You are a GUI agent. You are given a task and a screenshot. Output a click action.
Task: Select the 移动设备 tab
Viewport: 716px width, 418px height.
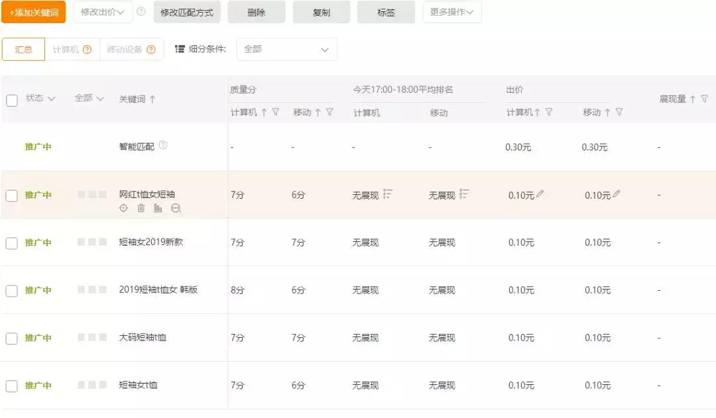pyautogui.click(x=125, y=49)
